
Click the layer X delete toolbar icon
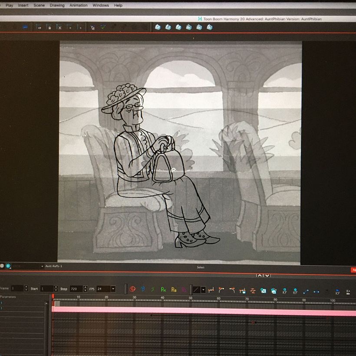(x=59, y=27)
